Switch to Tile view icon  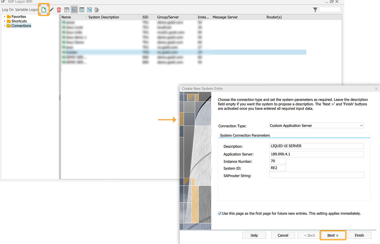click(82, 10)
